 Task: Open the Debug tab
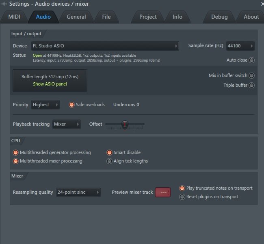click(219, 17)
